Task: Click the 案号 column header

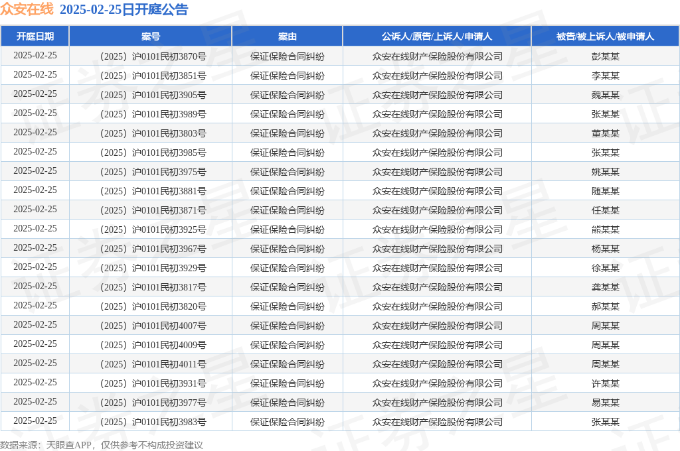Action: point(151,36)
